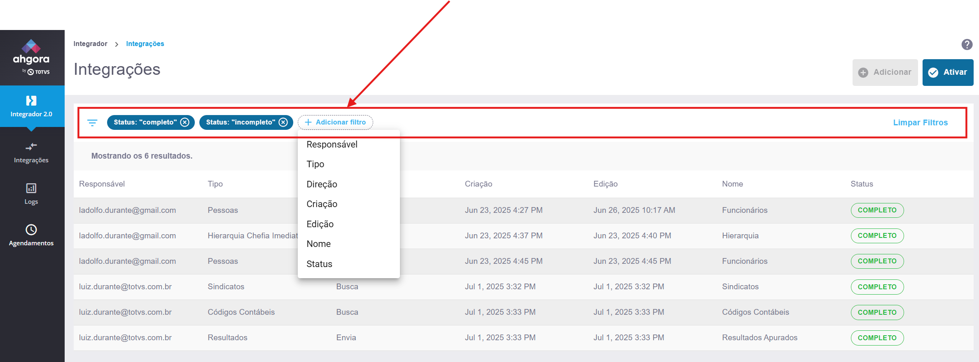This screenshot has height=362, width=979.
Task: Click COMPLETO badge in Sindicatos row
Action: (x=877, y=287)
